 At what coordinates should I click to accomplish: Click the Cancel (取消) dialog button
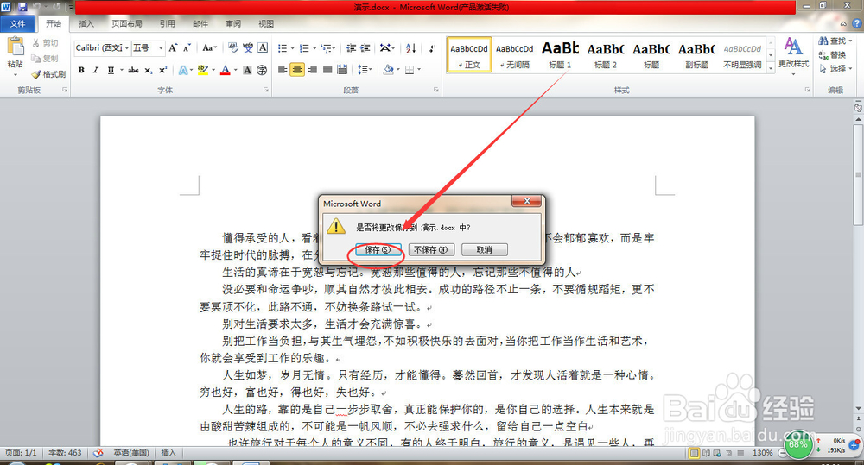(x=485, y=250)
